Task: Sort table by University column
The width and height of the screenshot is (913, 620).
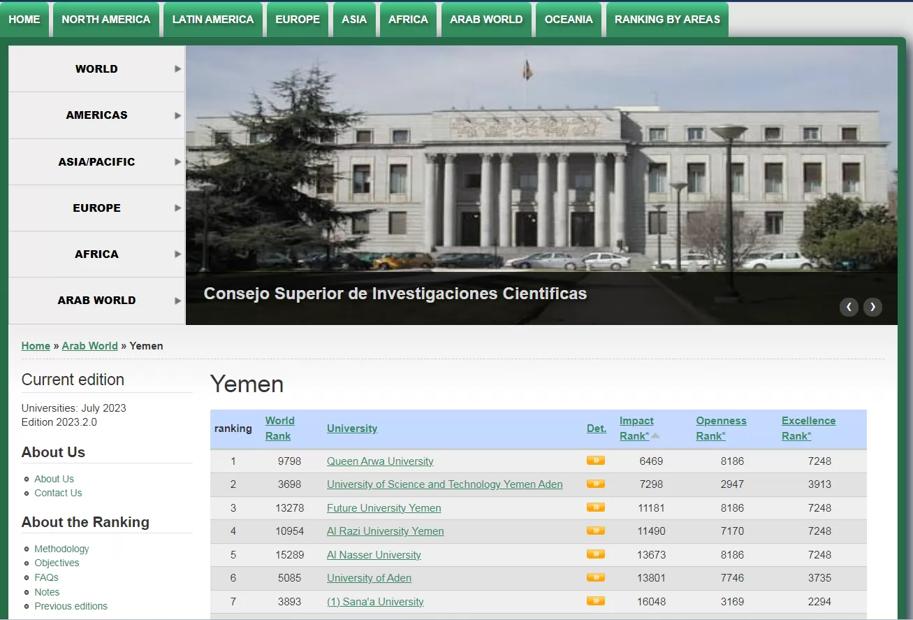Action: (x=352, y=428)
